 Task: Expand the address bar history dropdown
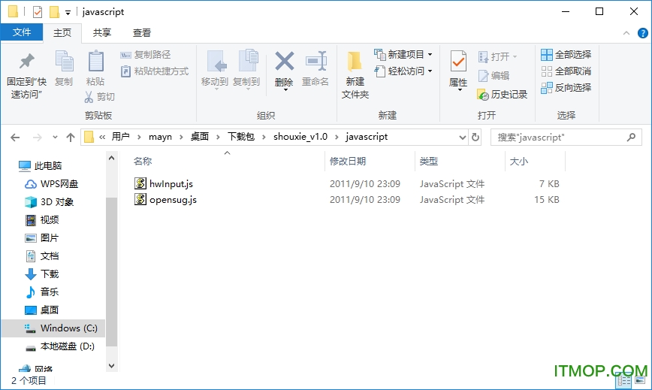coord(463,138)
